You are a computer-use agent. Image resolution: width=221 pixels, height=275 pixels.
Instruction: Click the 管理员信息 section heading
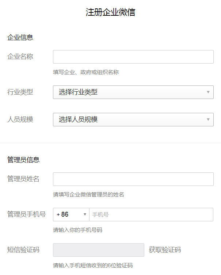[x=23, y=160]
